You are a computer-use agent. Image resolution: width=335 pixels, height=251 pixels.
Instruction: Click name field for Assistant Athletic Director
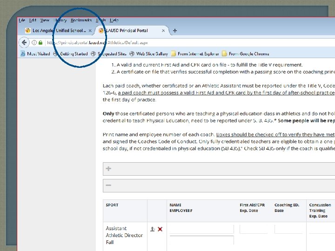(x=201, y=229)
